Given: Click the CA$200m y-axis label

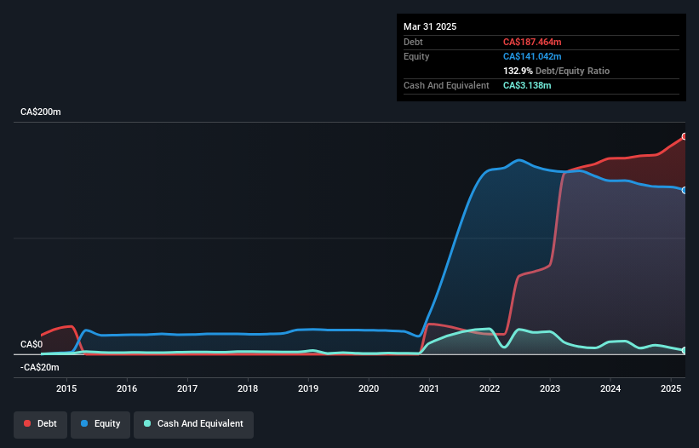Looking at the screenshot, I should tap(41, 112).
